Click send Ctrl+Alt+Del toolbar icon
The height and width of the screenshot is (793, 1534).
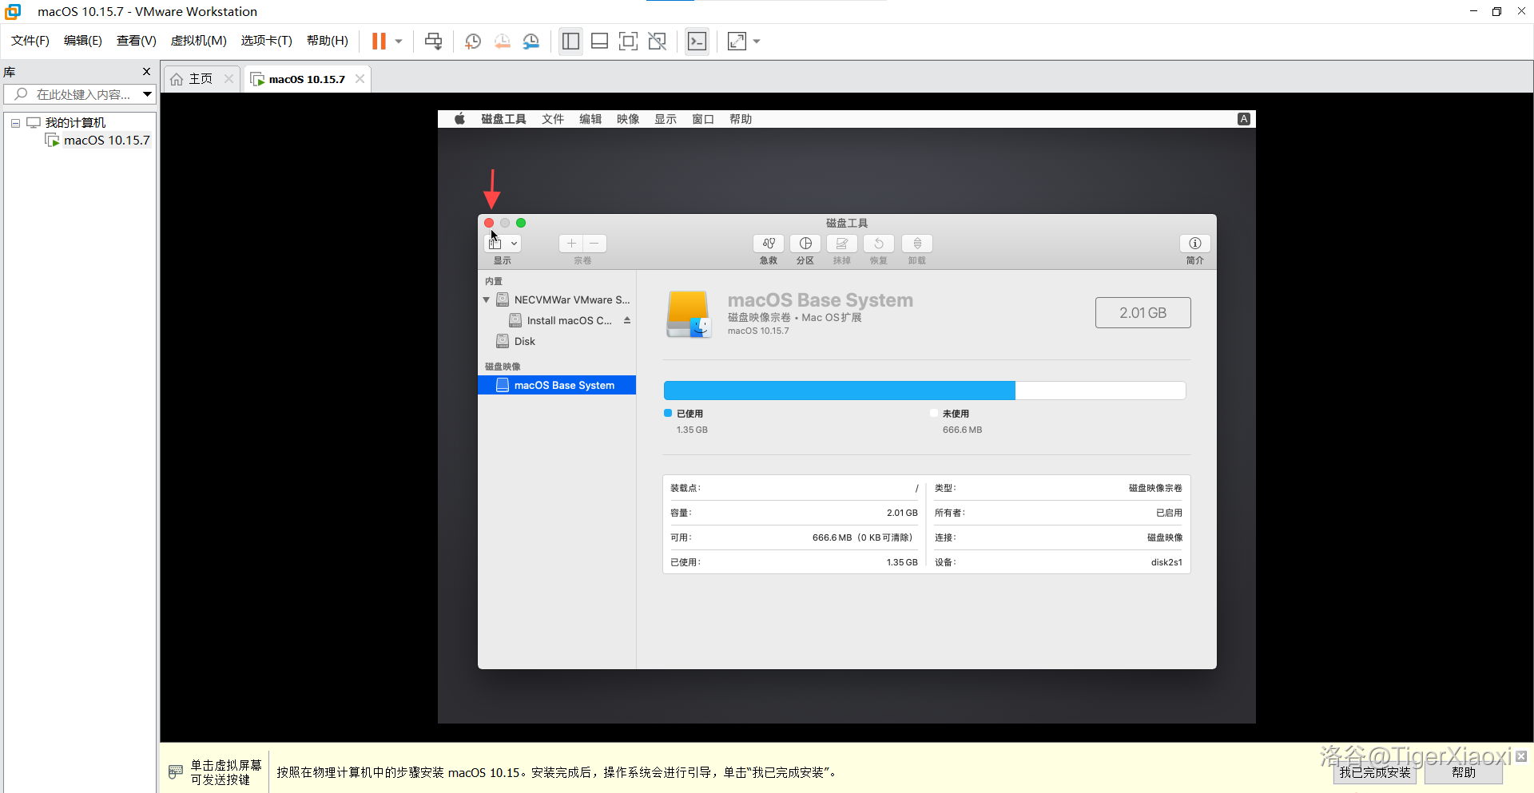pos(433,42)
